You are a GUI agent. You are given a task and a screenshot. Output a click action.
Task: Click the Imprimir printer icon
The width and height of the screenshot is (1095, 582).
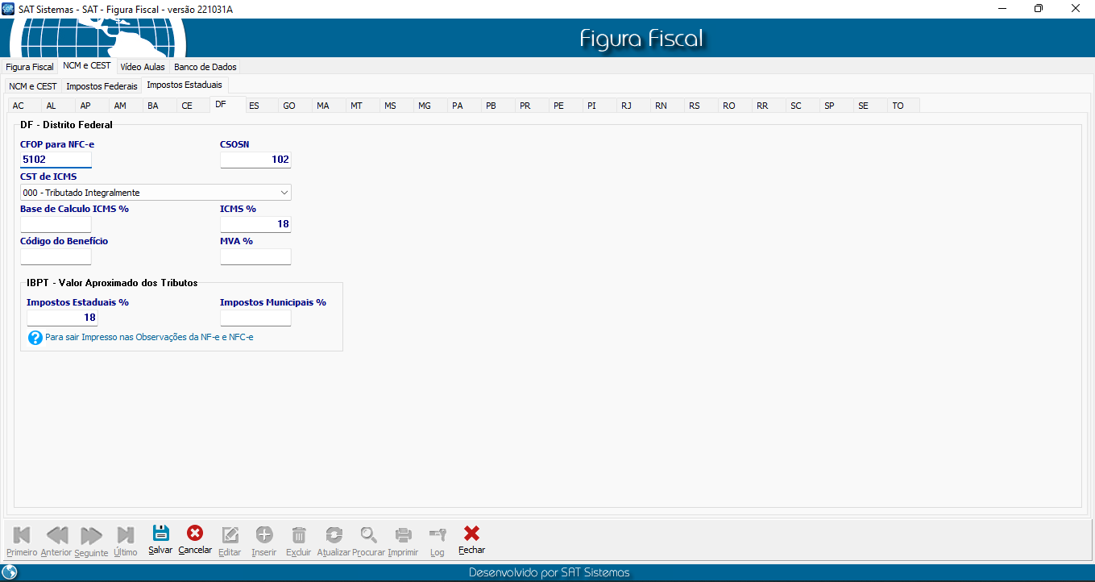point(403,534)
